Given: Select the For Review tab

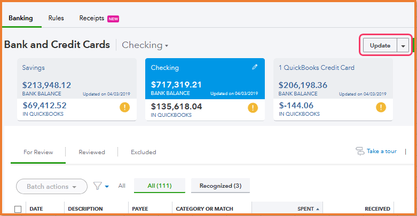Looking at the screenshot, I should [38, 152].
